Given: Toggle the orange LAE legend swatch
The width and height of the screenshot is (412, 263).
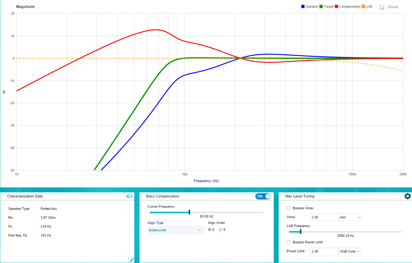Looking at the screenshot, I should 364,6.
